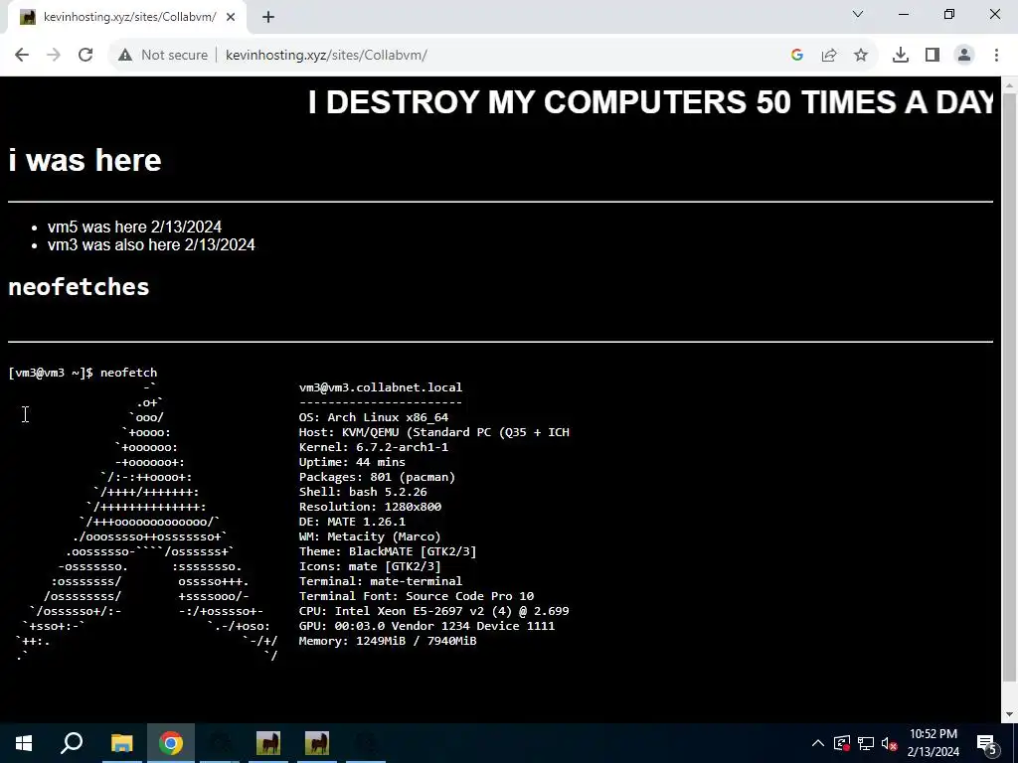Click the 'OS: Arch Linux x86_64' line

tap(374, 417)
